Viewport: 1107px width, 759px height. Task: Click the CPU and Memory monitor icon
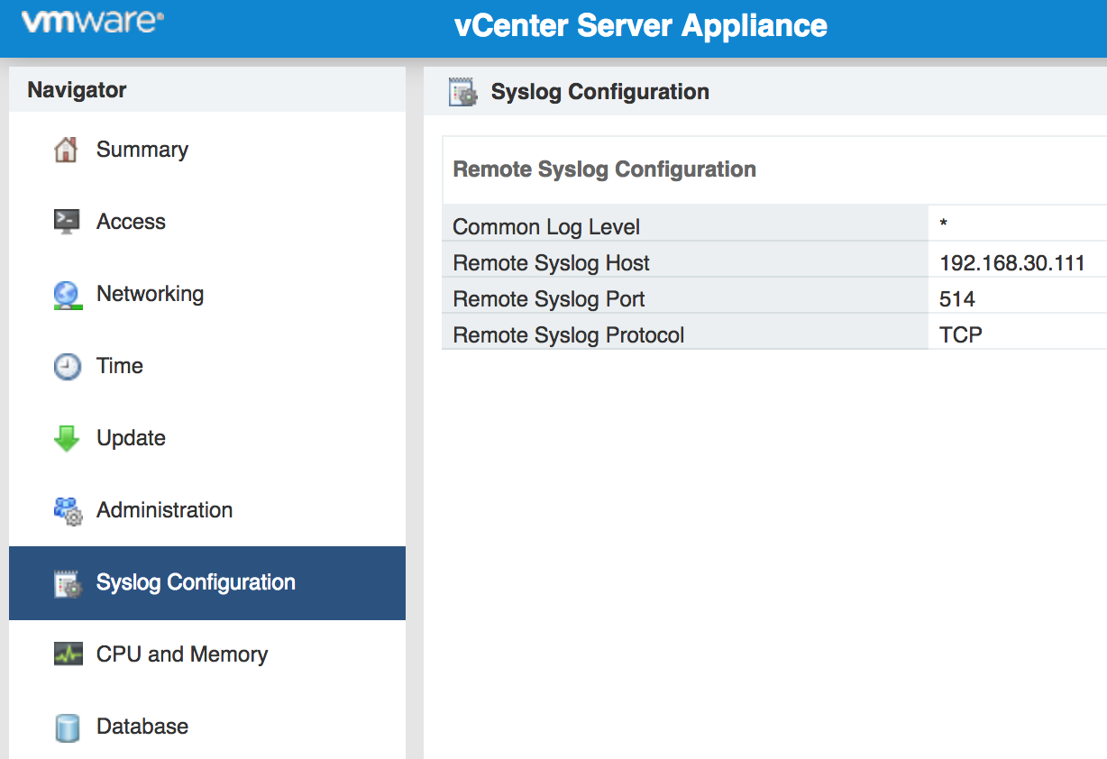coord(68,654)
